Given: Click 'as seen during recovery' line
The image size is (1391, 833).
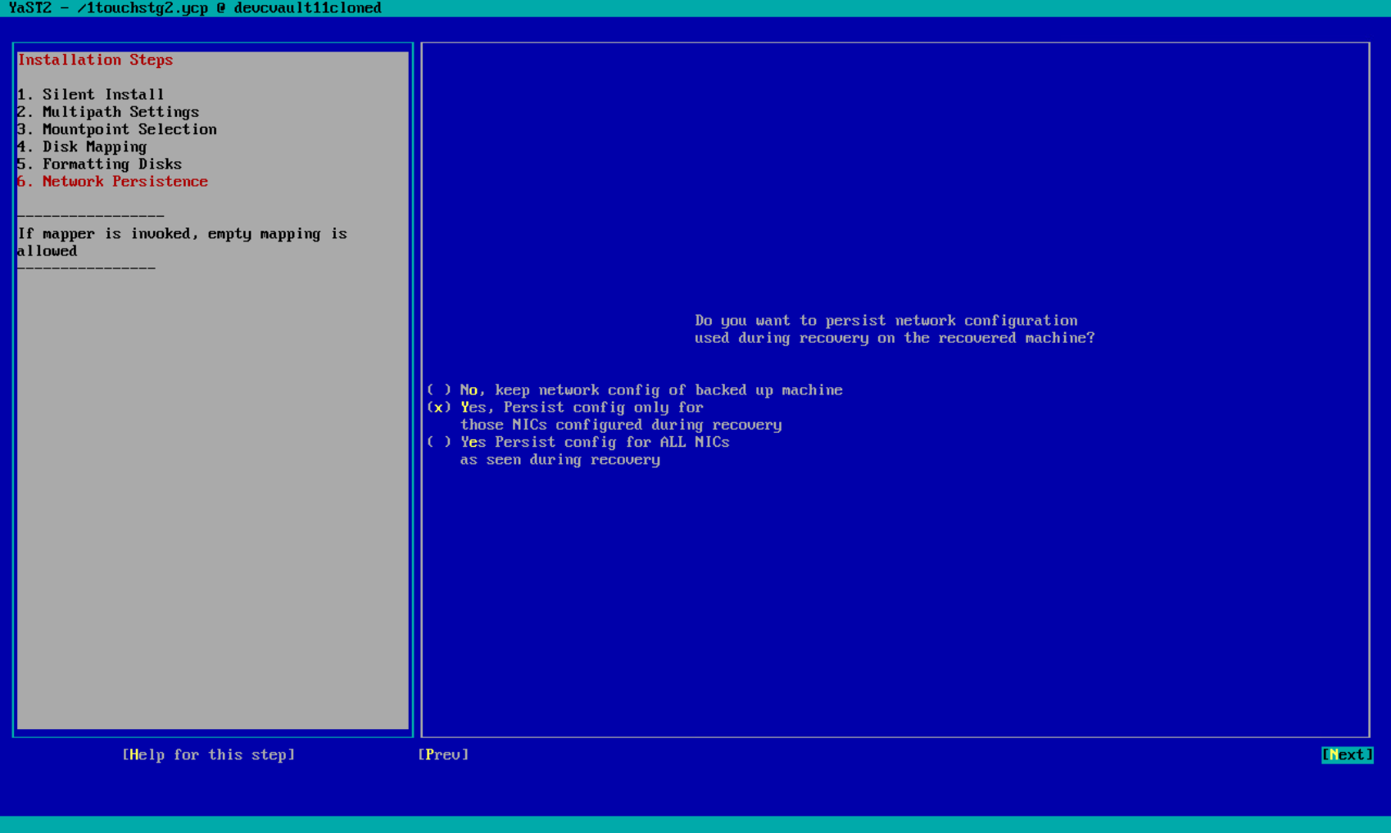Looking at the screenshot, I should coord(560,460).
